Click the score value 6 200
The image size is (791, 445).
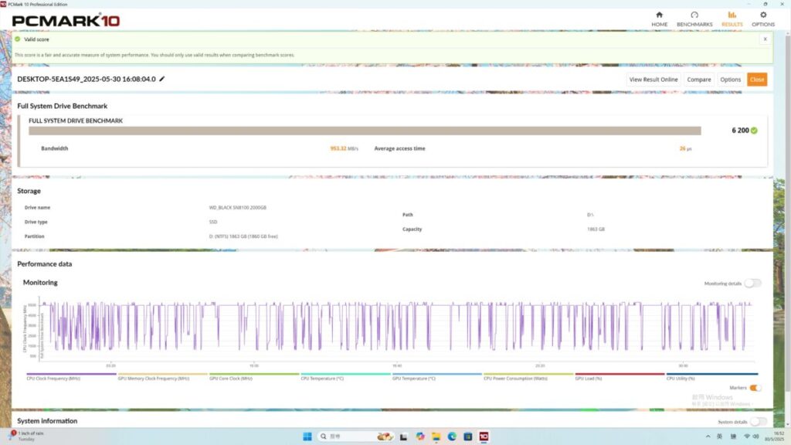[x=740, y=131]
